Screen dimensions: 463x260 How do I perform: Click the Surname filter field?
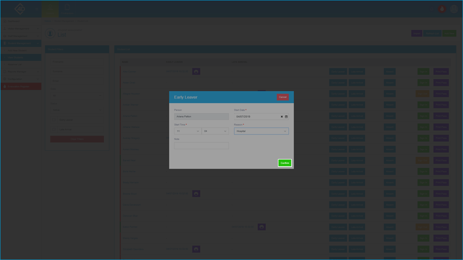tap(77, 71)
